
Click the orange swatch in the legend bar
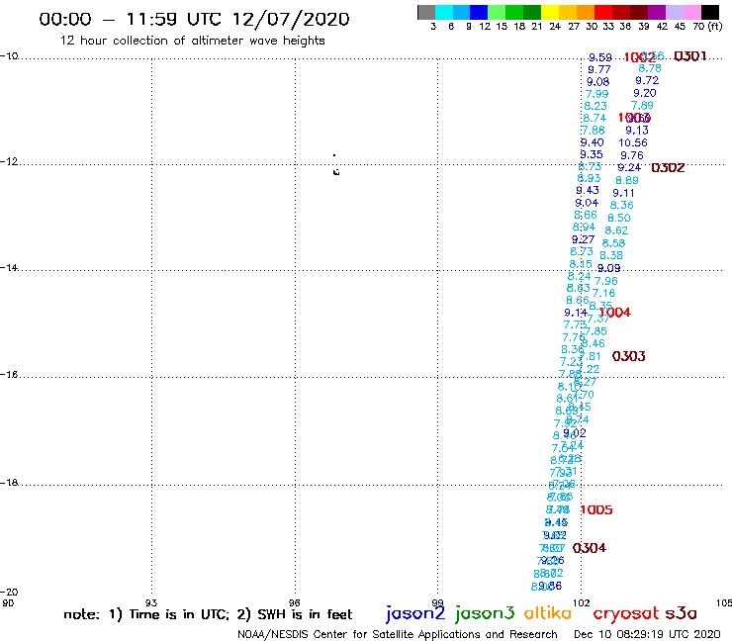tap(586, 12)
